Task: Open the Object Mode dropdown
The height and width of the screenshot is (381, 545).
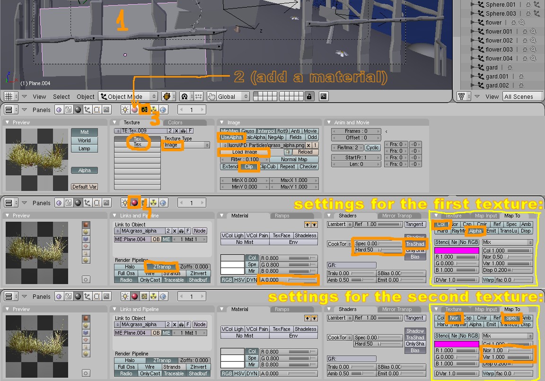Action: coord(128,96)
